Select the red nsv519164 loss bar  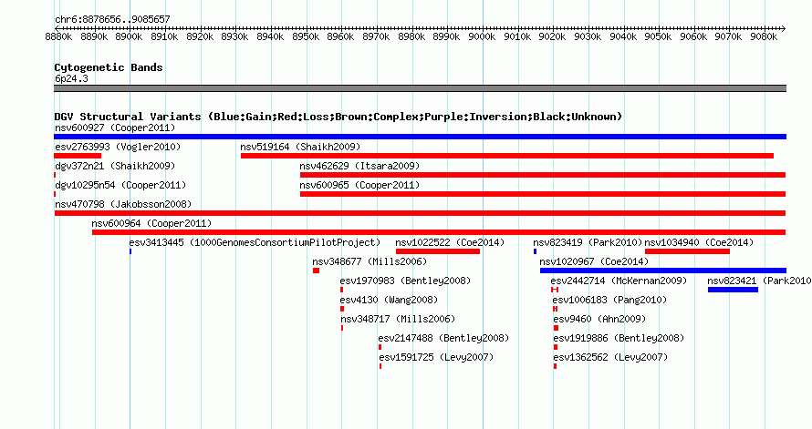point(507,156)
